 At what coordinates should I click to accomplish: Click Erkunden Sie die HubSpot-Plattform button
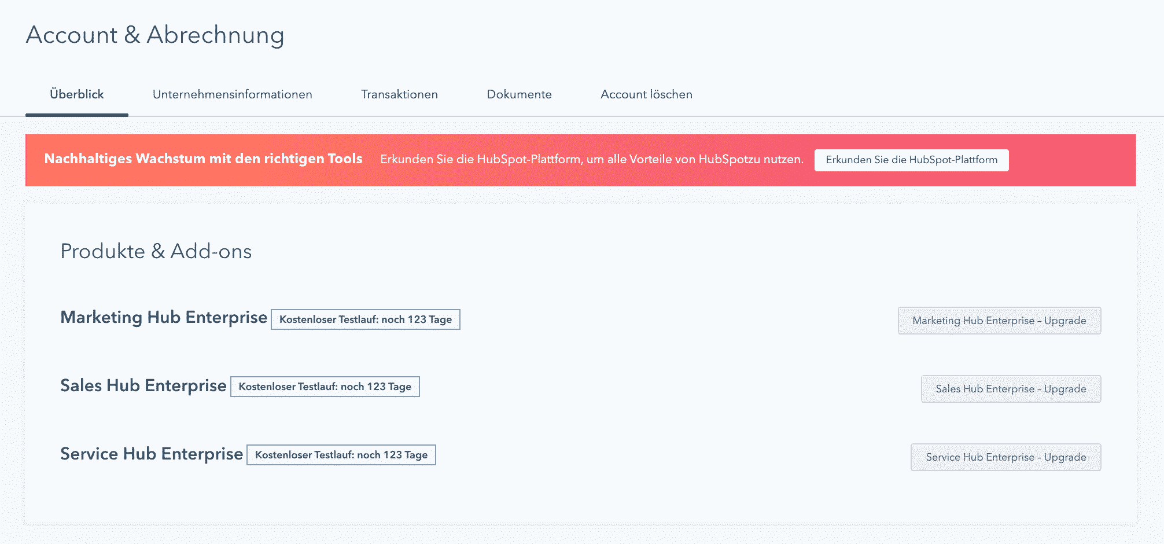click(x=911, y=160)
